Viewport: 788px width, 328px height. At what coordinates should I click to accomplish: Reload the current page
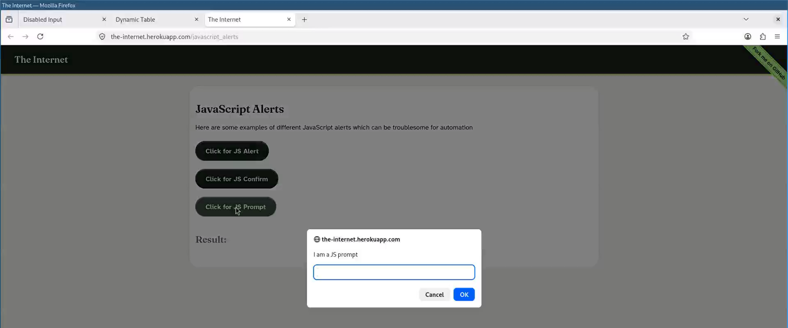click(40, 37)
